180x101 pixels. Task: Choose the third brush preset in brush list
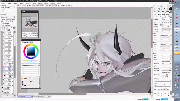[163, 12]
